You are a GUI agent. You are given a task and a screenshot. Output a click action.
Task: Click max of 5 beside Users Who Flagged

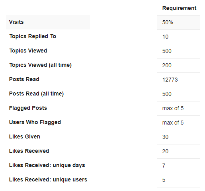click(x=173, y=123)
